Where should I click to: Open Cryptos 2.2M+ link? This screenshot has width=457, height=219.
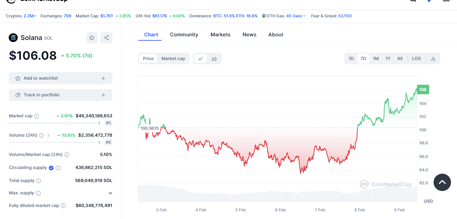tap(30, 16)
